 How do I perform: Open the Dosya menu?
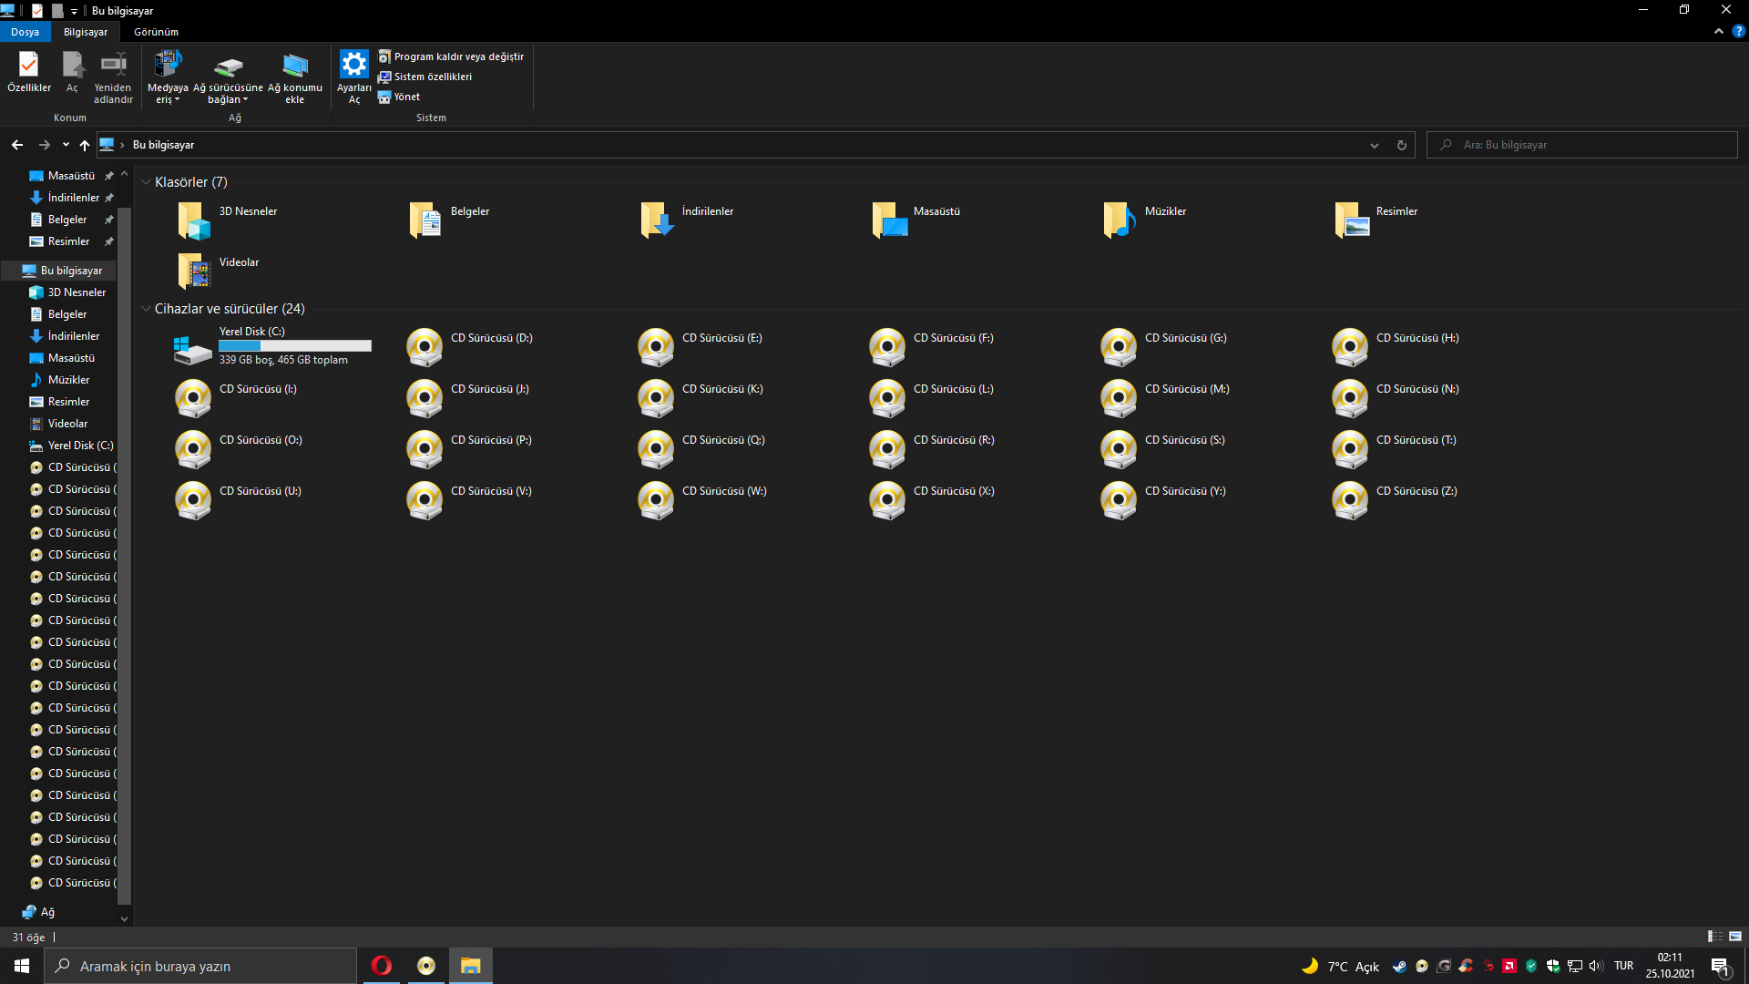(25, 32)
